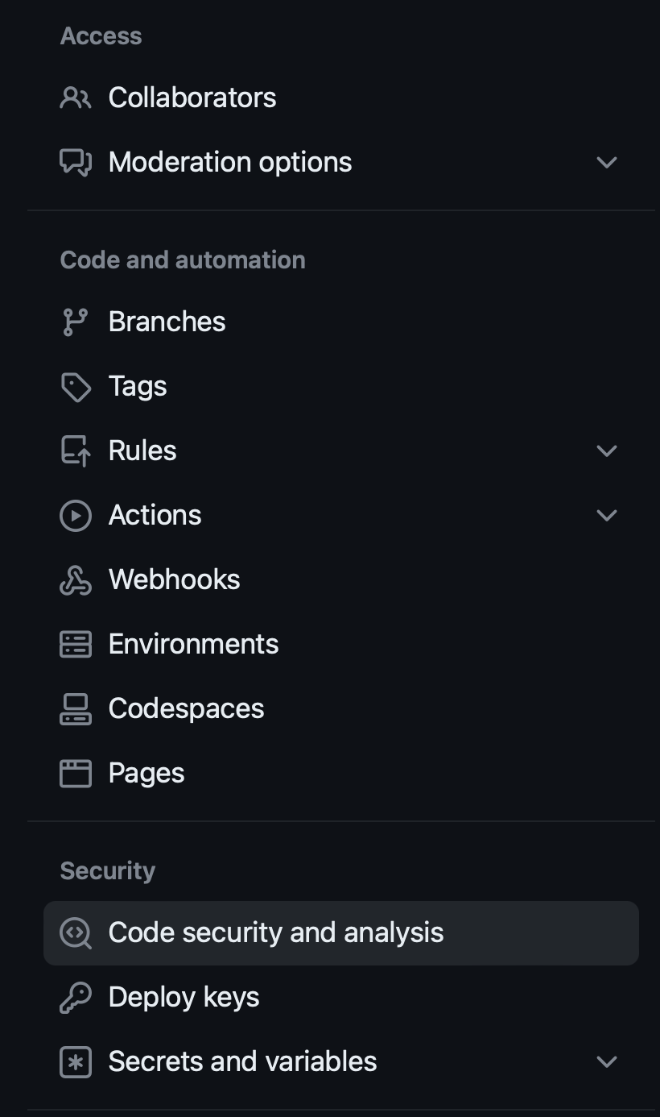Expand the Actions submenu chevron
660x1117 pixels.
[607, 515]
